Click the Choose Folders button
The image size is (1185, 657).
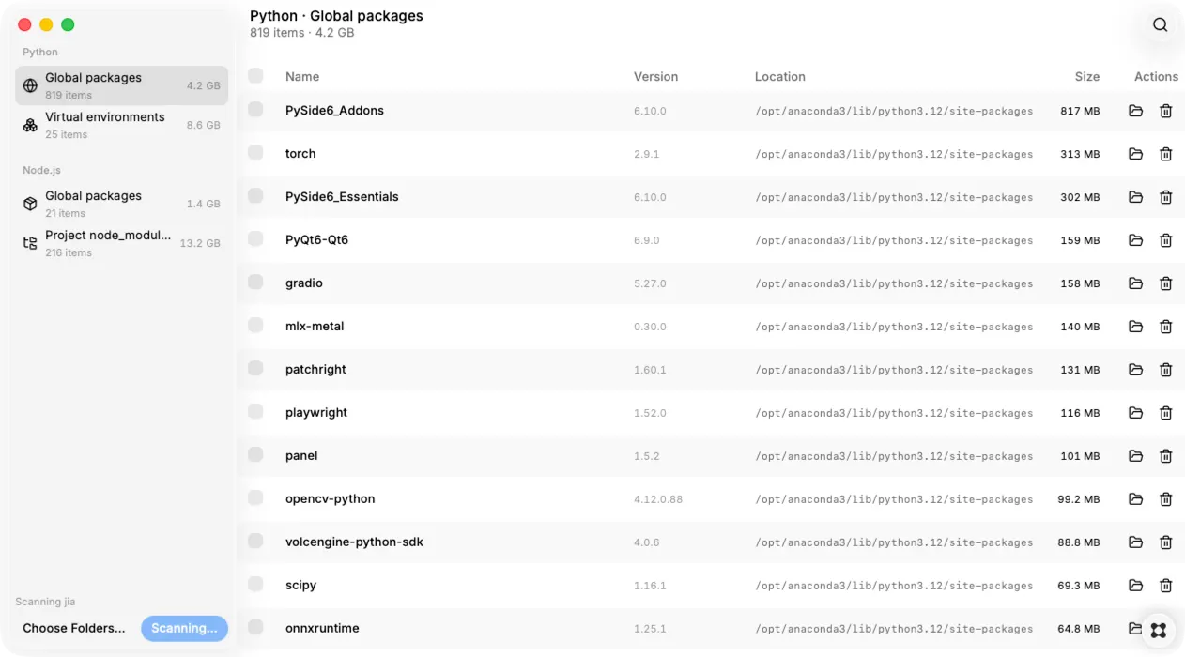pyautogui.click(x=74, y=628)
